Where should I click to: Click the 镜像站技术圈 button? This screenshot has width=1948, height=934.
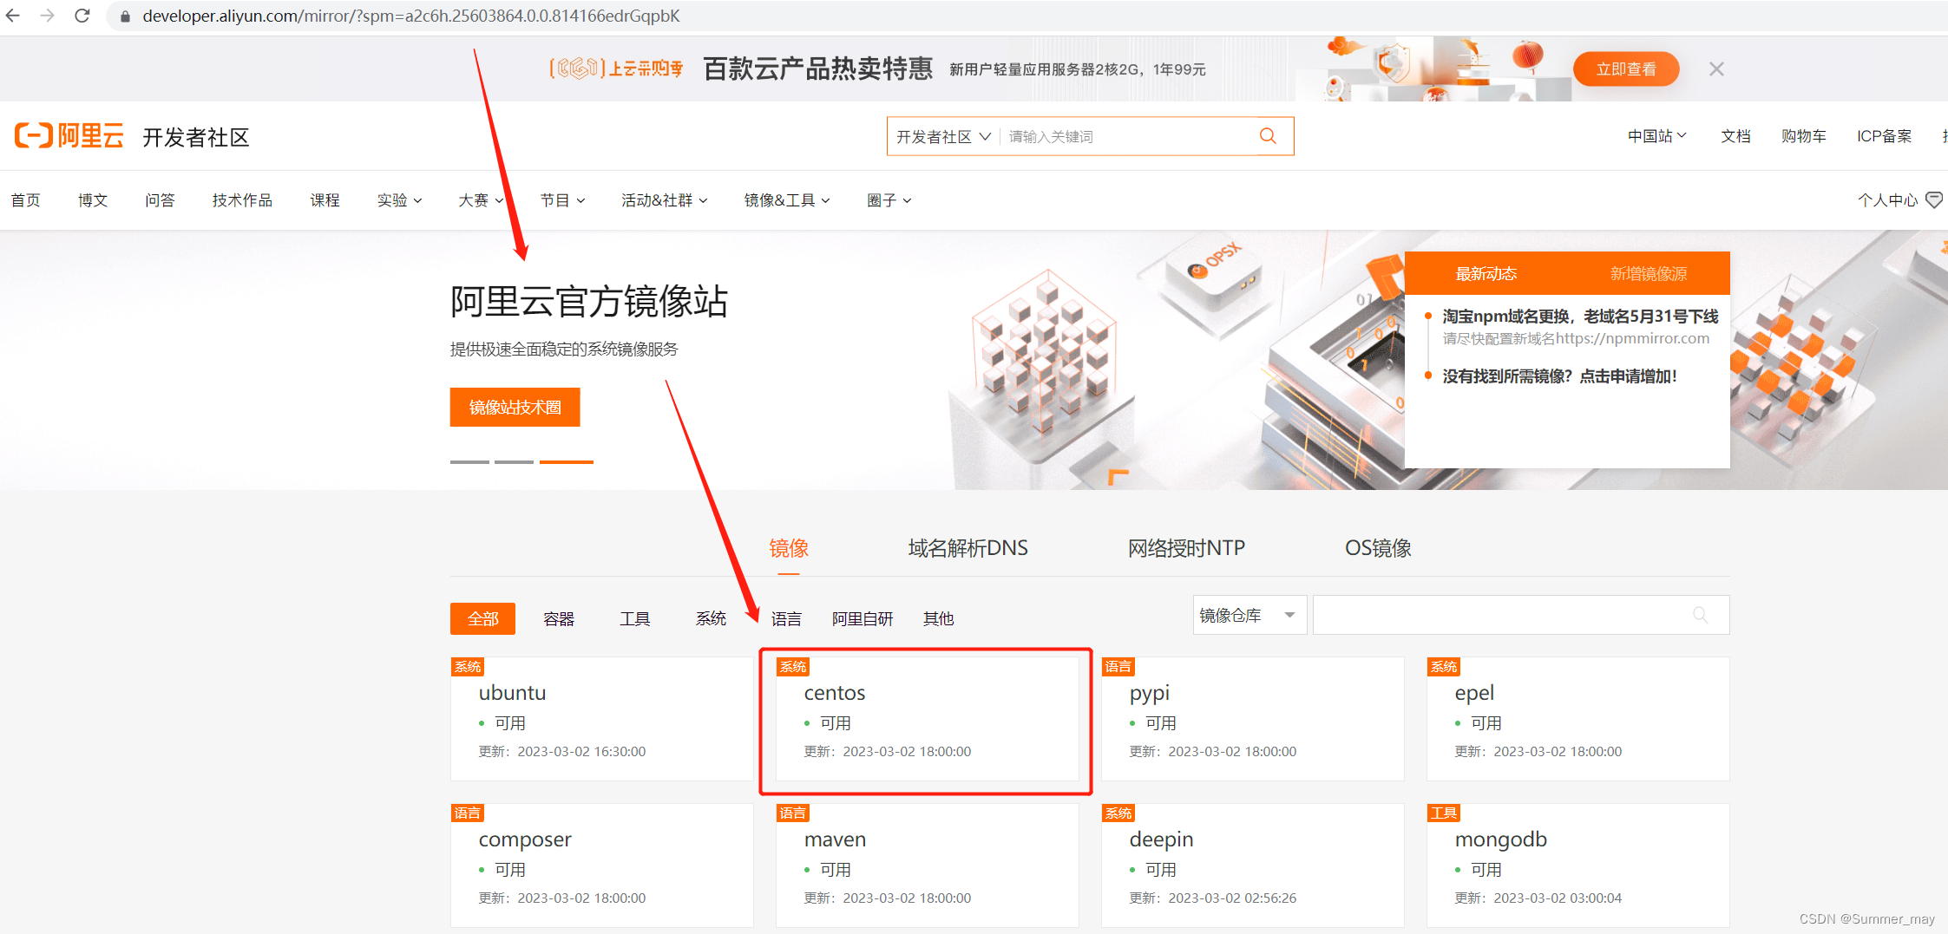[x=515, y=408]
